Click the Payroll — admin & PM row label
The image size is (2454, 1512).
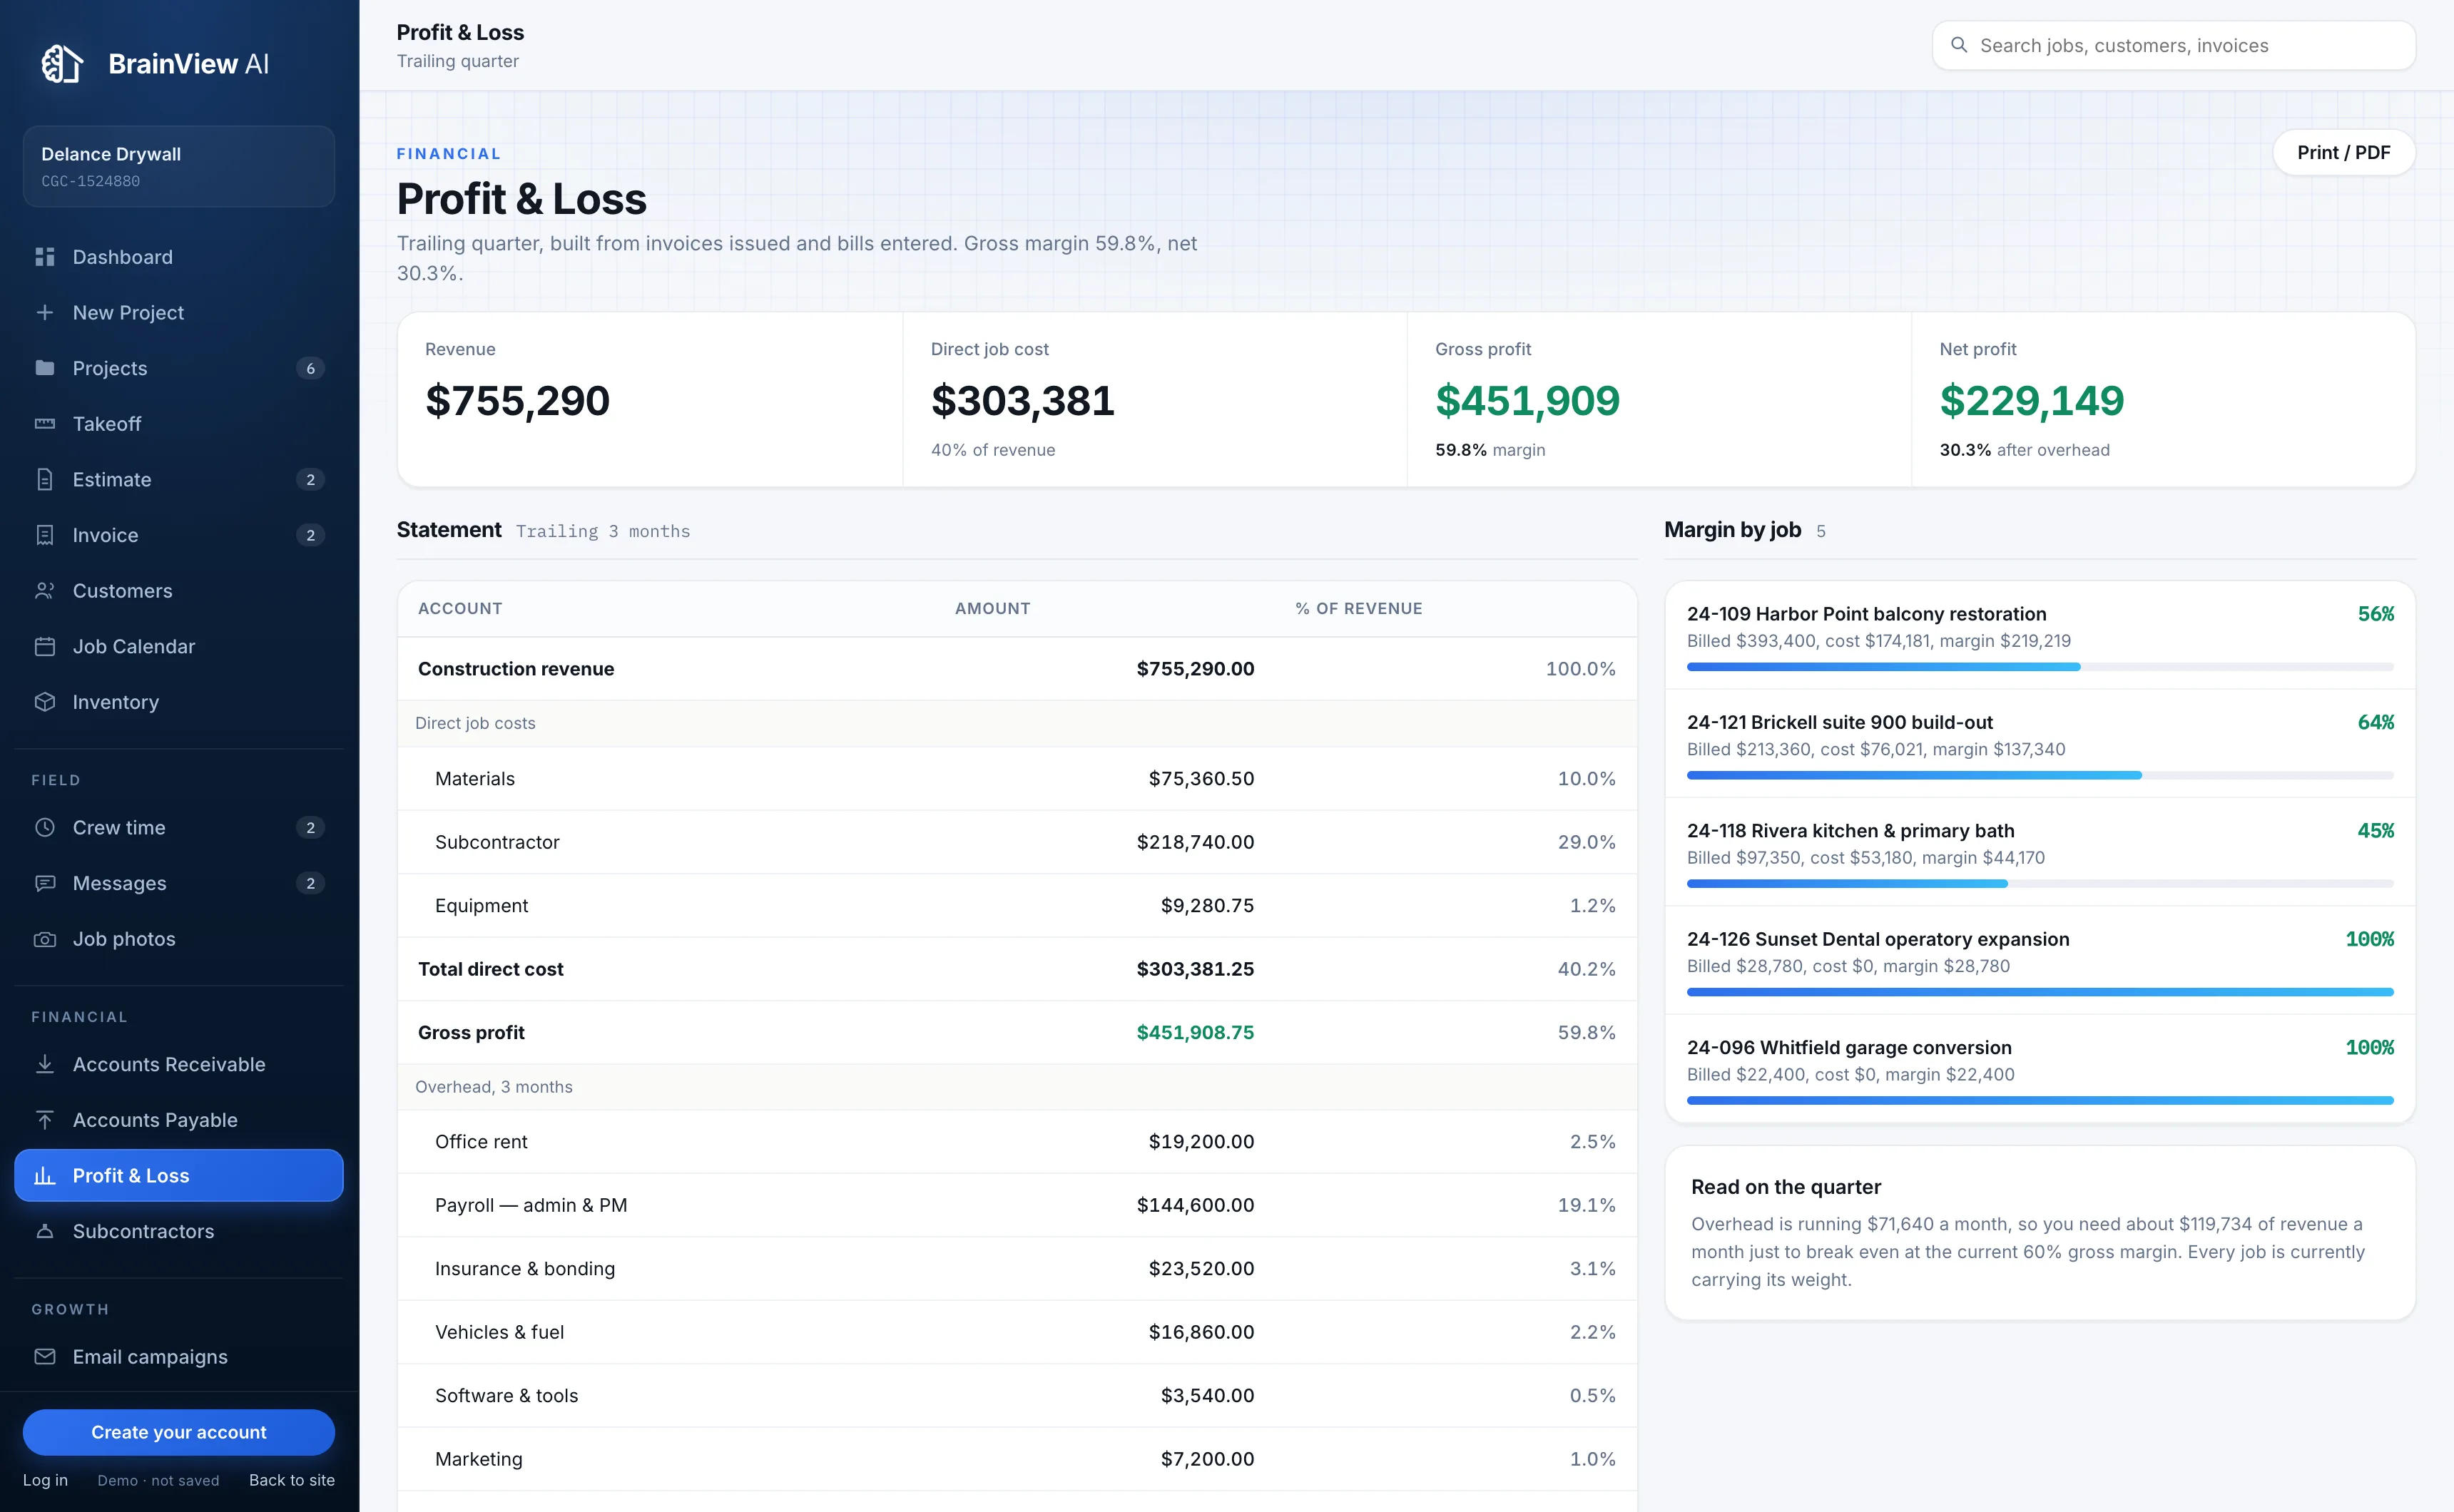coord(531,1205)
